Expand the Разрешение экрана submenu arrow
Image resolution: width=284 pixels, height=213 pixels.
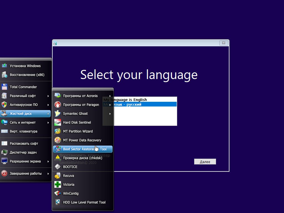[x=48, y=161]
